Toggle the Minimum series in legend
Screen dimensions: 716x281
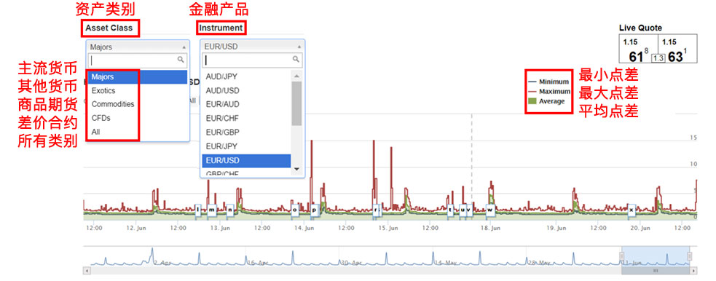[x=548, y=82]
